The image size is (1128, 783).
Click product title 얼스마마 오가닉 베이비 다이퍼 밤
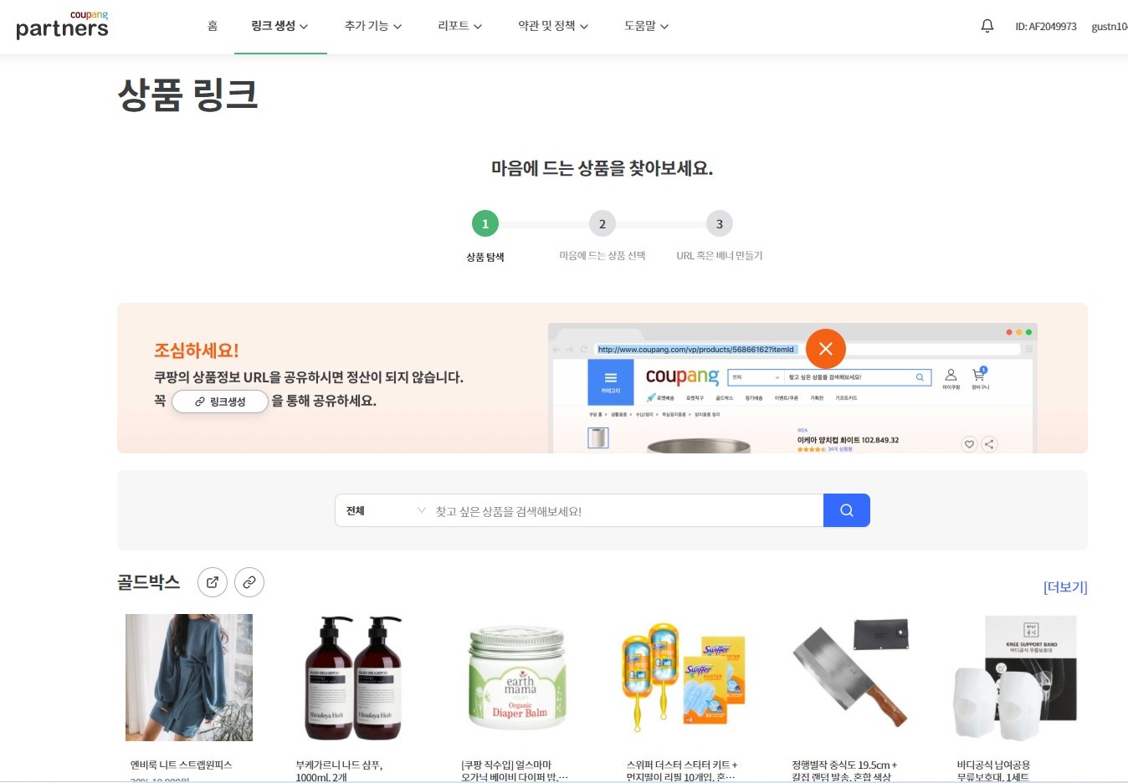coord(515,770)
